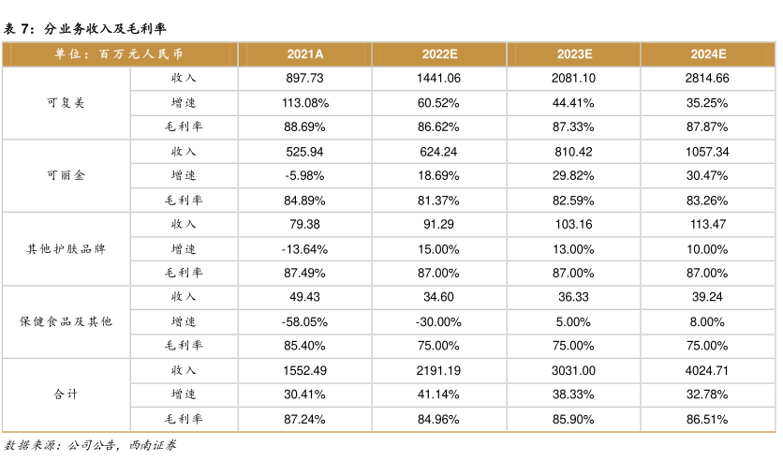Click the 保健食品及其他 row label
The height and width of the screenshot is (461, 783).
coord(66,321)
